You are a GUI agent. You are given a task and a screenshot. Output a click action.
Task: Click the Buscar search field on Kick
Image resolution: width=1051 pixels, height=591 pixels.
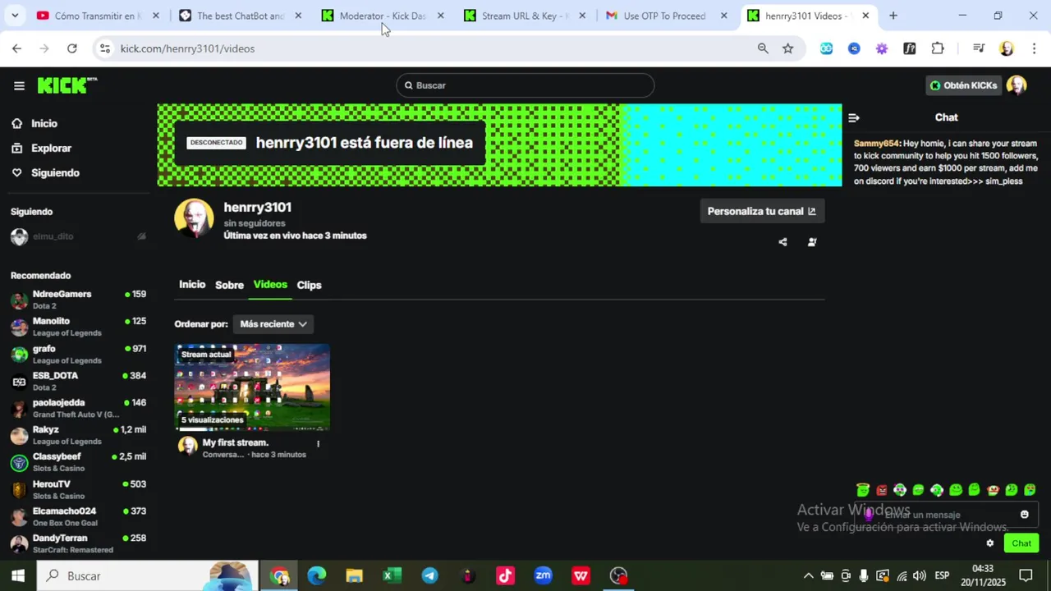pos(525,85)
